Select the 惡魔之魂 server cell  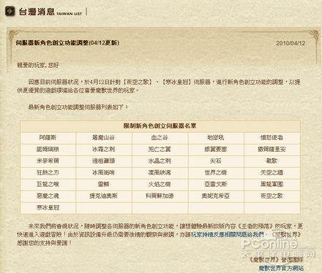tap(48, 196)
